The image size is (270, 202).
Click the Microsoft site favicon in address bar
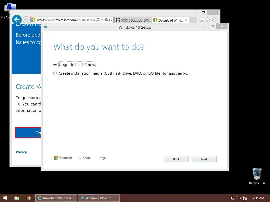(33, 20)
